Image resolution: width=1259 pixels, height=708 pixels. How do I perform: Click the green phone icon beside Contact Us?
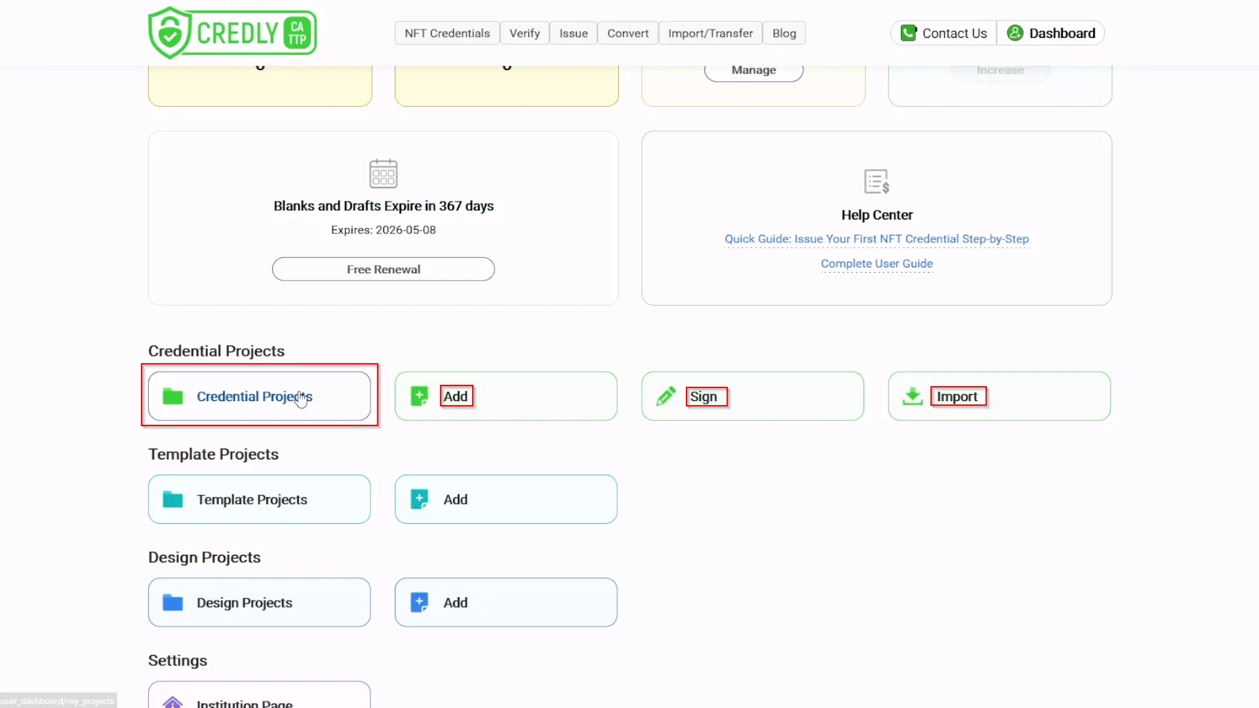(x=908, y=33)
